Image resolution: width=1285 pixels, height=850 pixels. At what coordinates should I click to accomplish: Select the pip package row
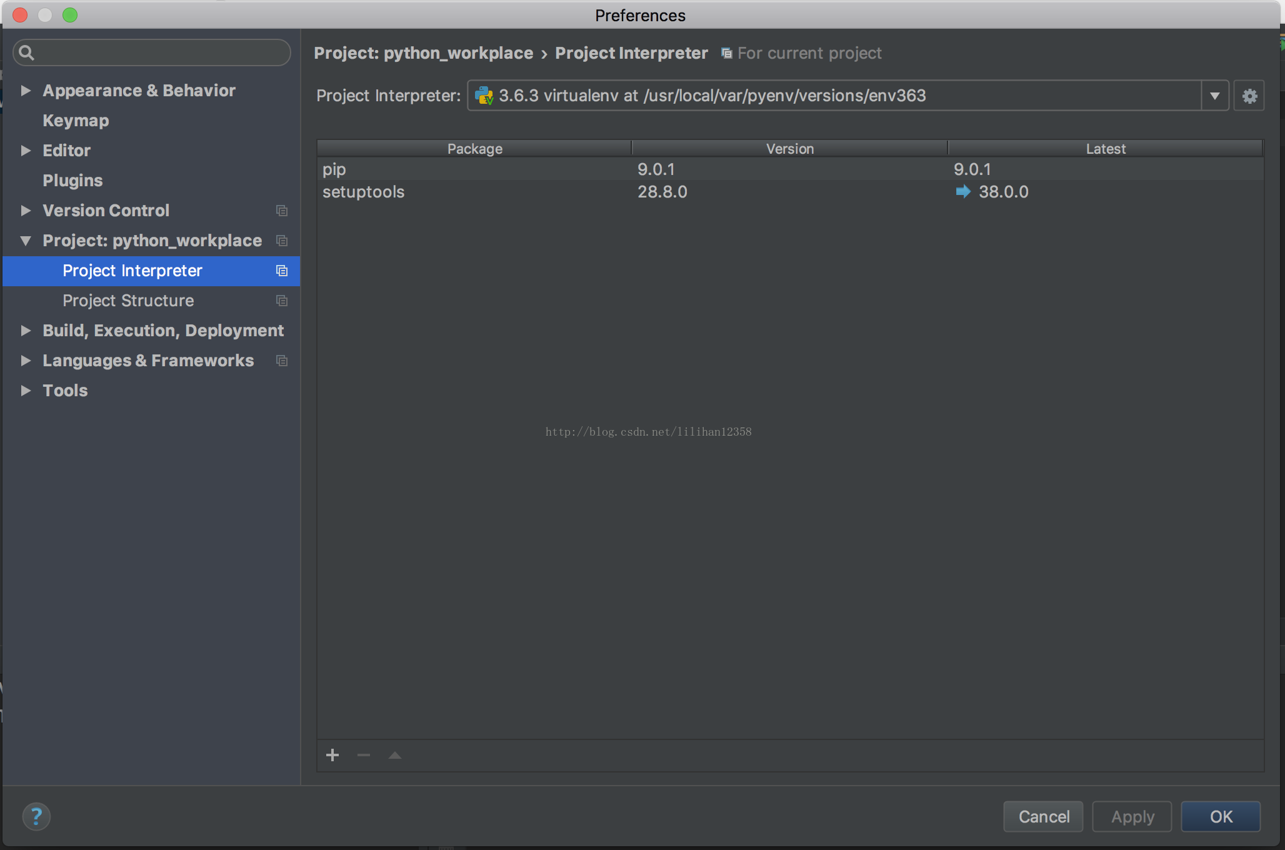pyautogui.click(x=790, y=169)
